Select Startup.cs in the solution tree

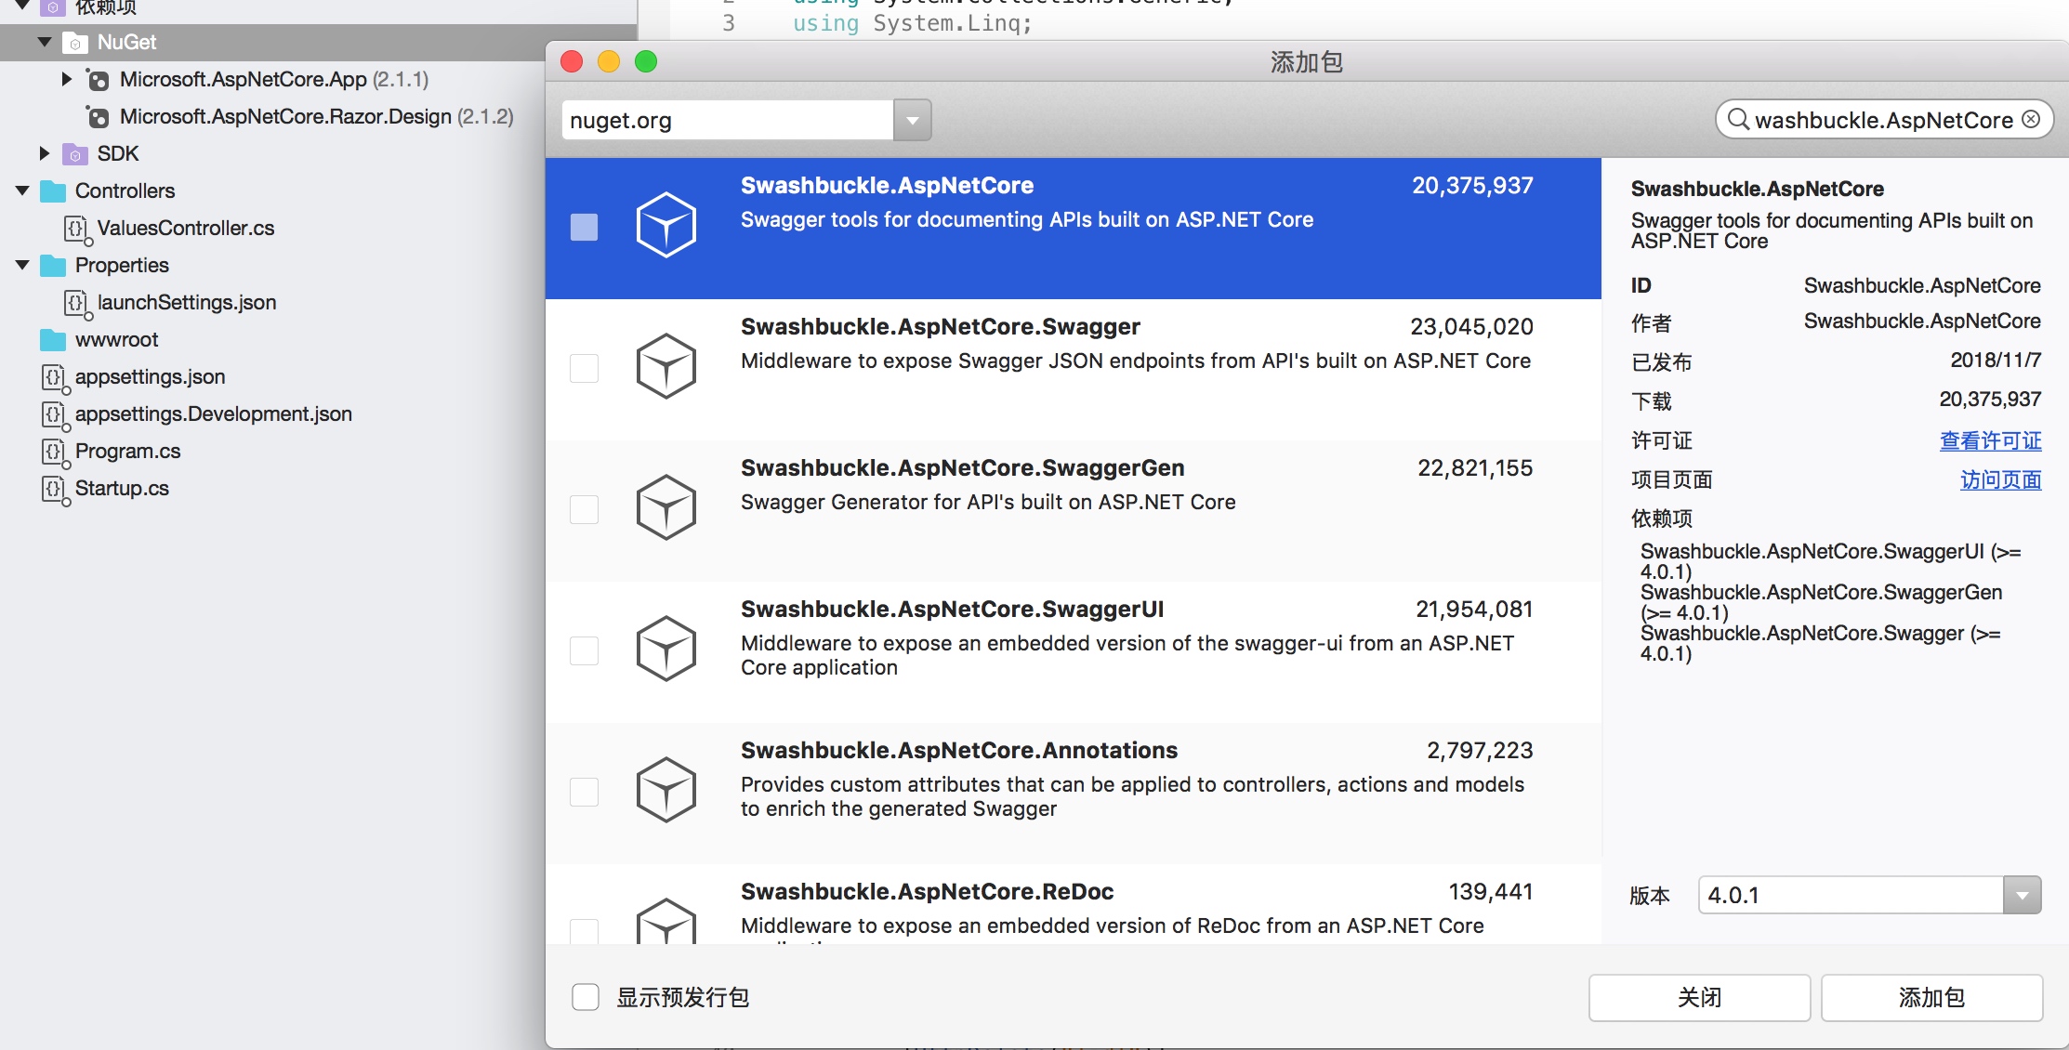[x=122, y=488]
